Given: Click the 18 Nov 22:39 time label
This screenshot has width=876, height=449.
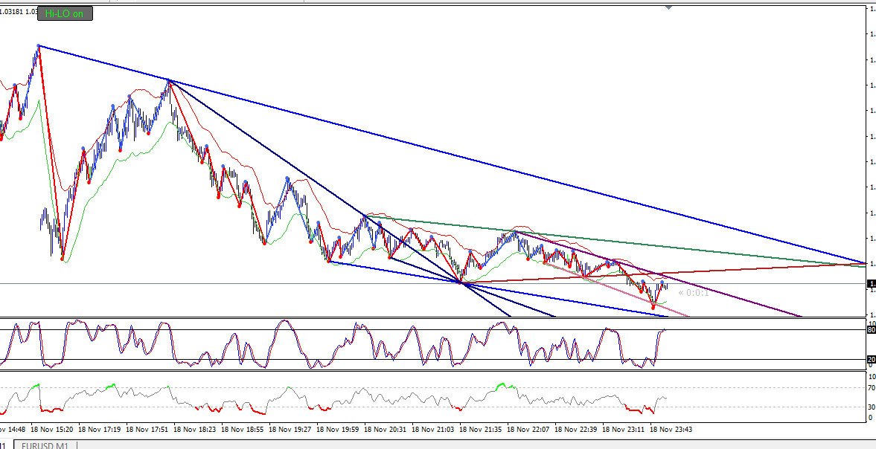Looking at the screenshot, I should [x=576, y=430].
